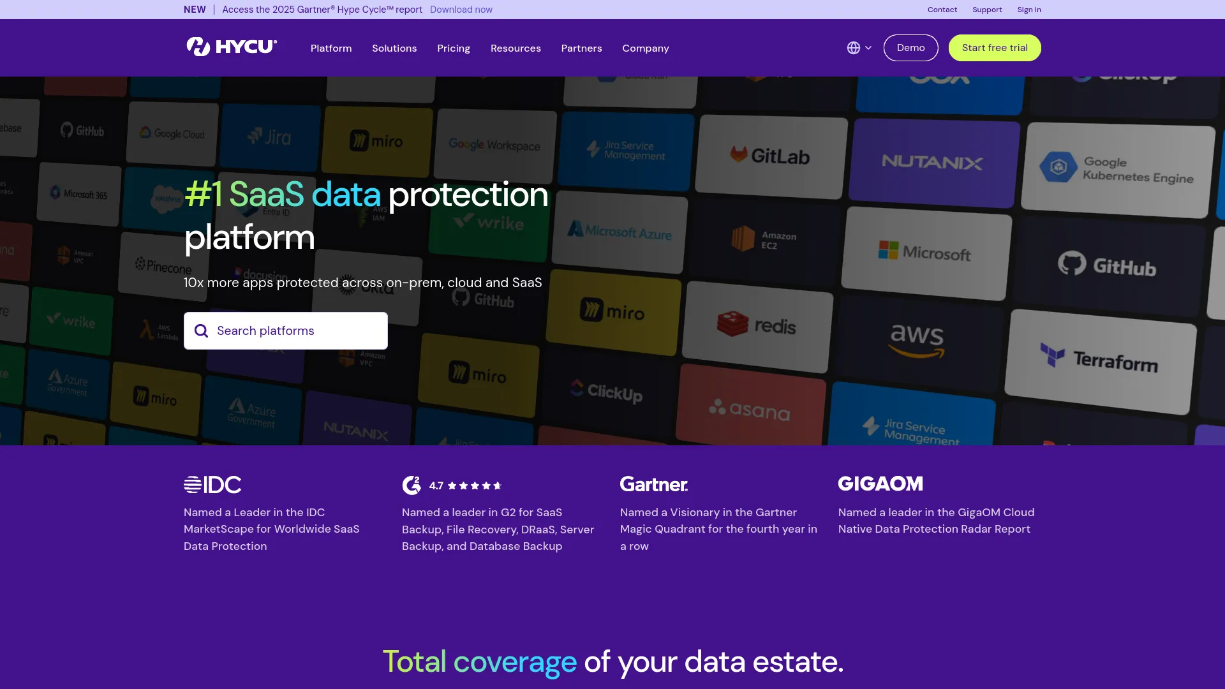Click the GigaOM Cloud Native Radar Report text
The height and width of the screenshot is (689, 1225).
click(937, 521)
